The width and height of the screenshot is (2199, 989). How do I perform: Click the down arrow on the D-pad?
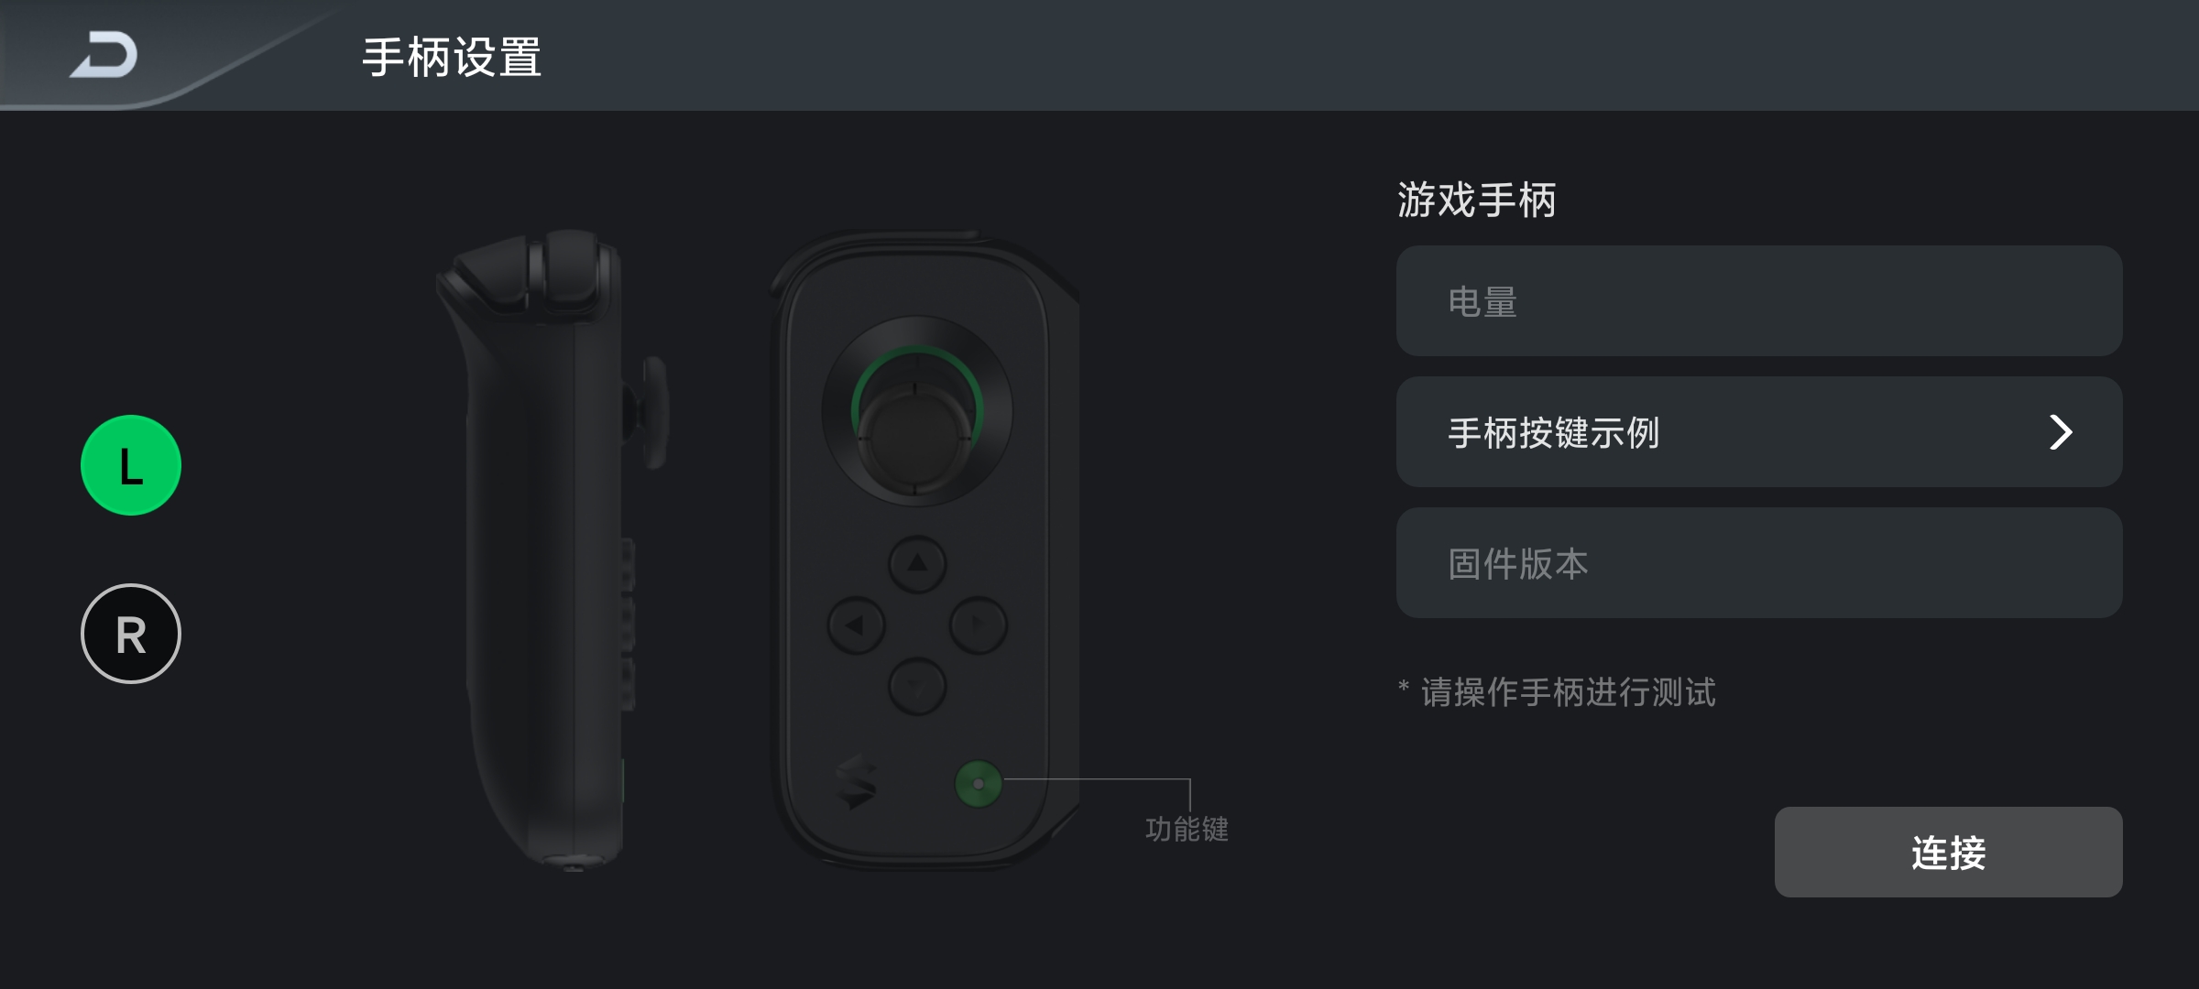[917, 686]
